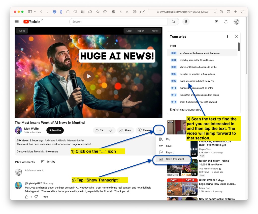The width and height of the screenshot is (258, 214).
Task: Click the Create video icon
Action: click(217, 22)
